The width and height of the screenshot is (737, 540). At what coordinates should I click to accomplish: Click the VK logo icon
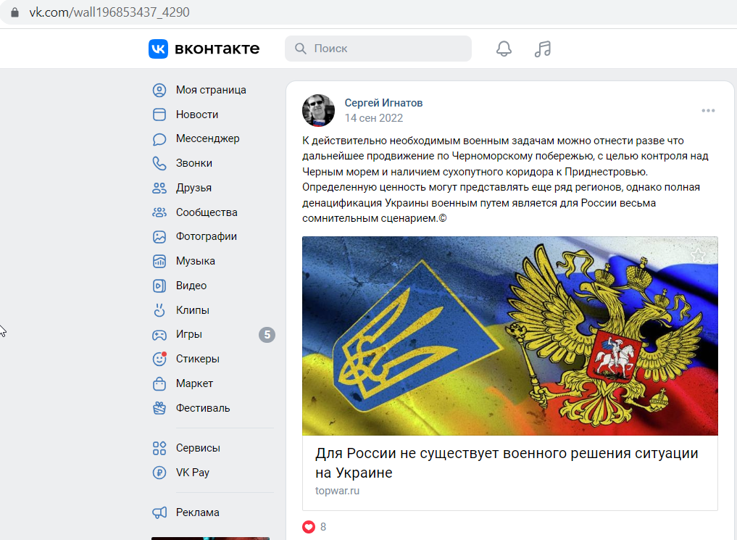coord(159,49)
